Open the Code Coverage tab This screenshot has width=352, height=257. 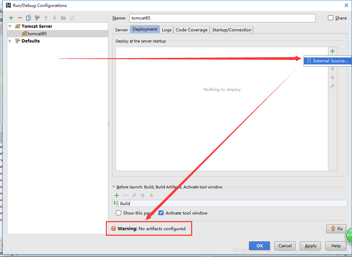pyautogui.click(x=191, y=30)
